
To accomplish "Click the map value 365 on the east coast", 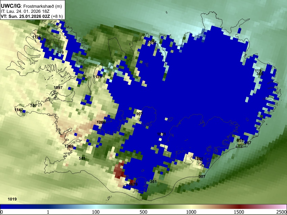I will tap(260, 74).
